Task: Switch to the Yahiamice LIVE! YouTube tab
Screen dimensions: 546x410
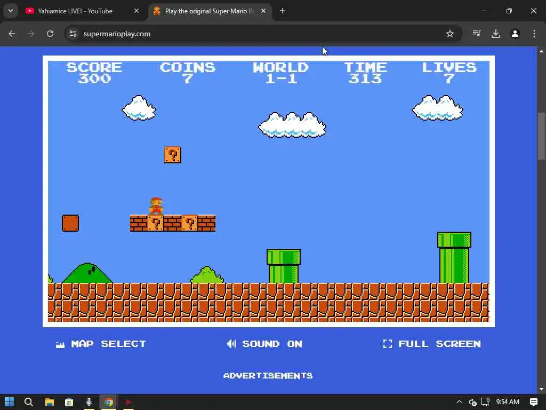Action: pyautogui.click(x=75, y=11)
